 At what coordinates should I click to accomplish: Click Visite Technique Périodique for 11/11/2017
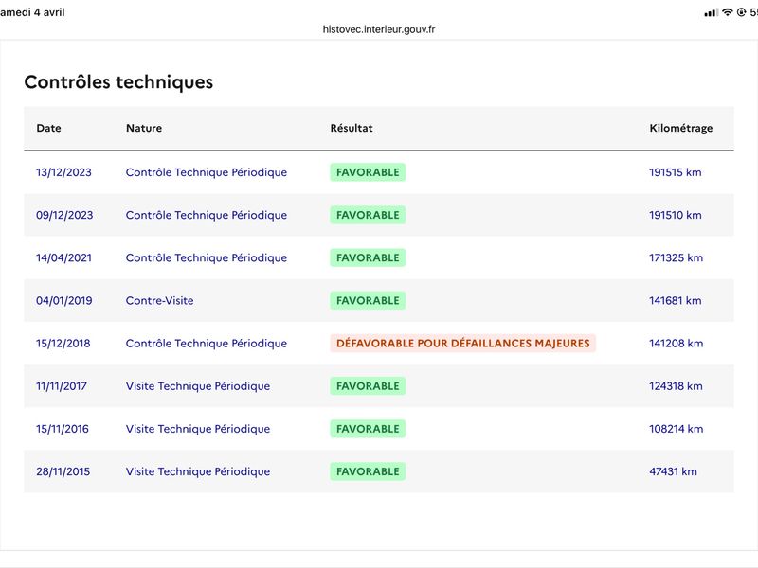(x=198, y=385)
